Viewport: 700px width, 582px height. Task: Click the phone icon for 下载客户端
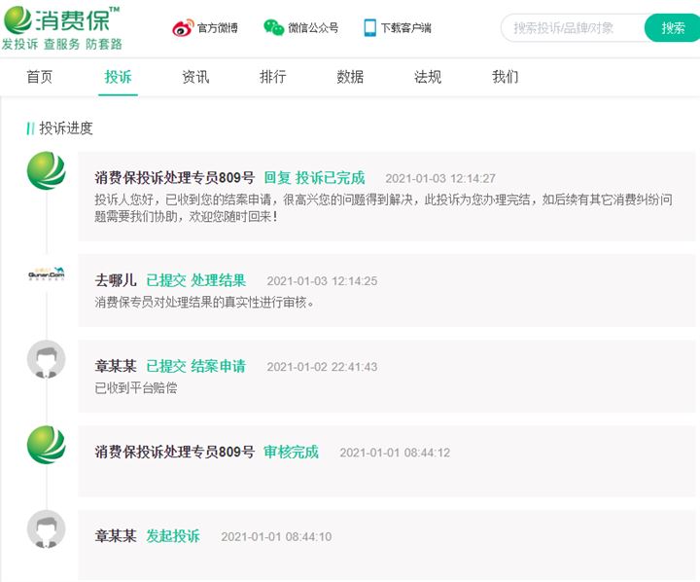tap(370, 27)
